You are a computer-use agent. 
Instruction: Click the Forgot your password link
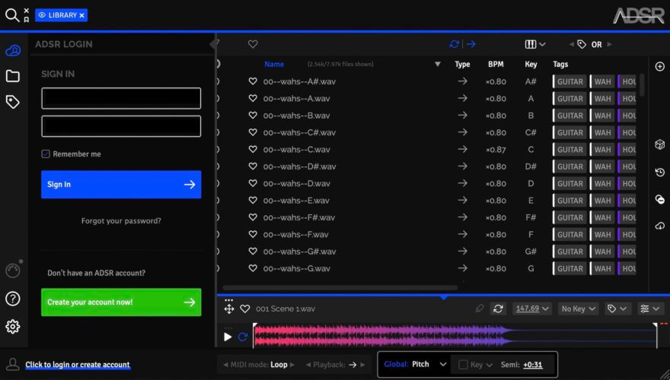[121, 221]
